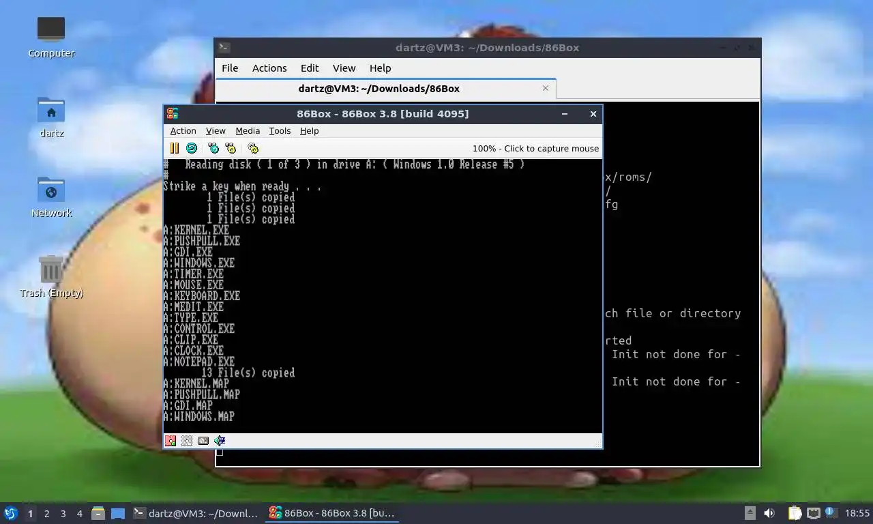Viewport: 873px width, 524px height.
Task: Open the Computer desktop icon
Action: click(51, 37)
